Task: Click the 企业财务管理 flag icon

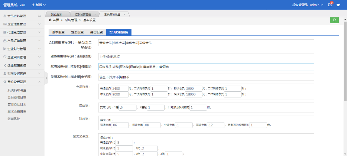Action: (x=5, y=49)
